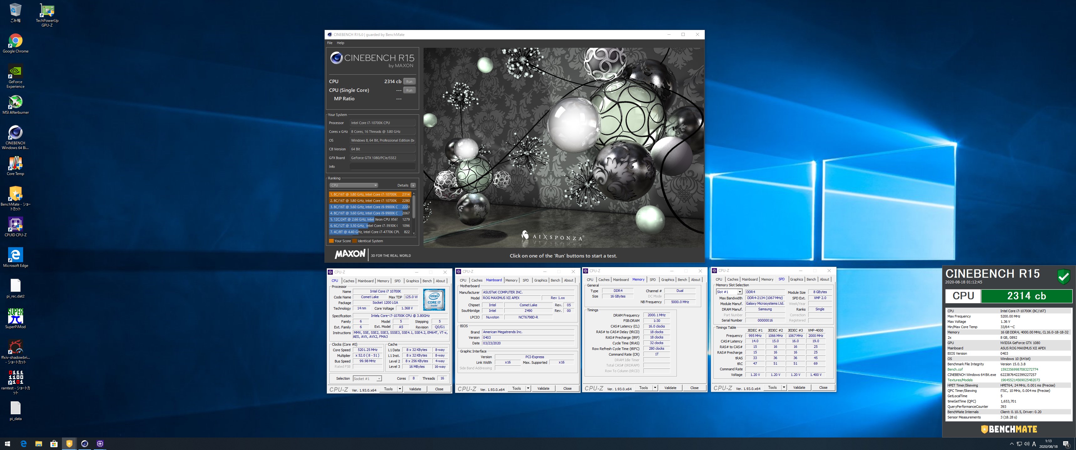Open the Microsoft Edge desktop icon
The image size is (1076, 450).
click(x=15, y=257)
